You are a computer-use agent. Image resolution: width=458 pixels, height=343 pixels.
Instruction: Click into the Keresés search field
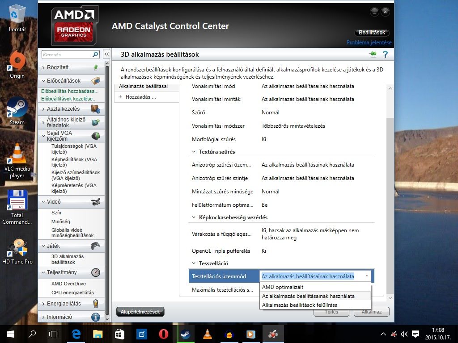click(67, 54)
